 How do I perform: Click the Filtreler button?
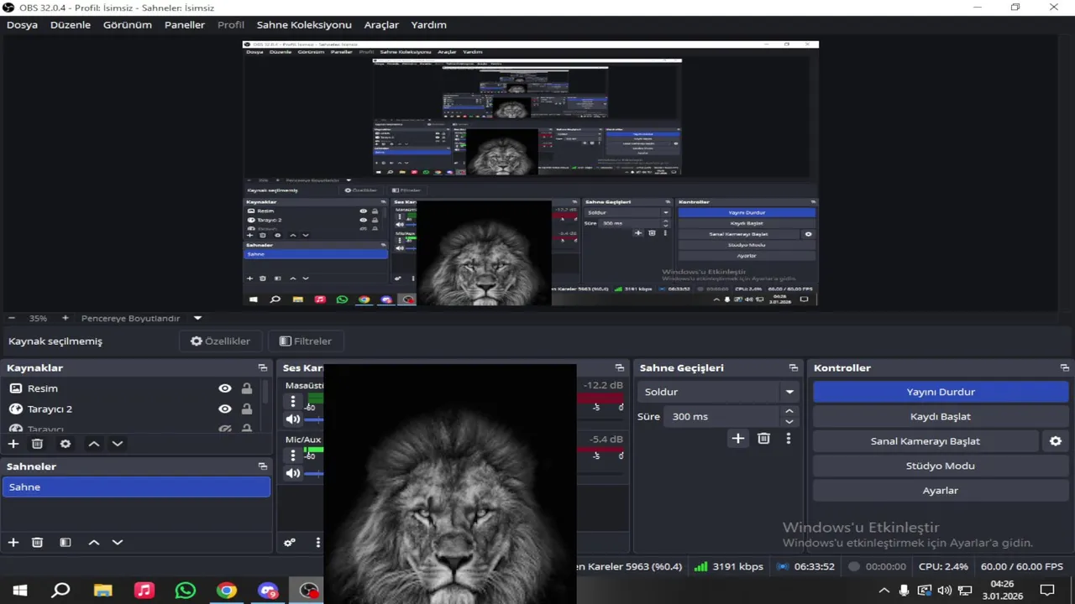[305, 341]
